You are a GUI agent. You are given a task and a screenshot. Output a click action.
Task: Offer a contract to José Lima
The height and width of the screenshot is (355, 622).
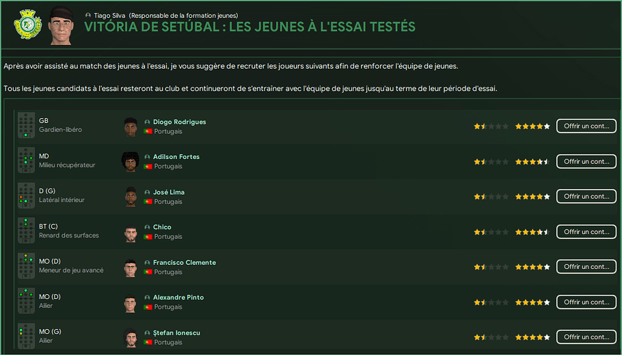coord(586,197)
